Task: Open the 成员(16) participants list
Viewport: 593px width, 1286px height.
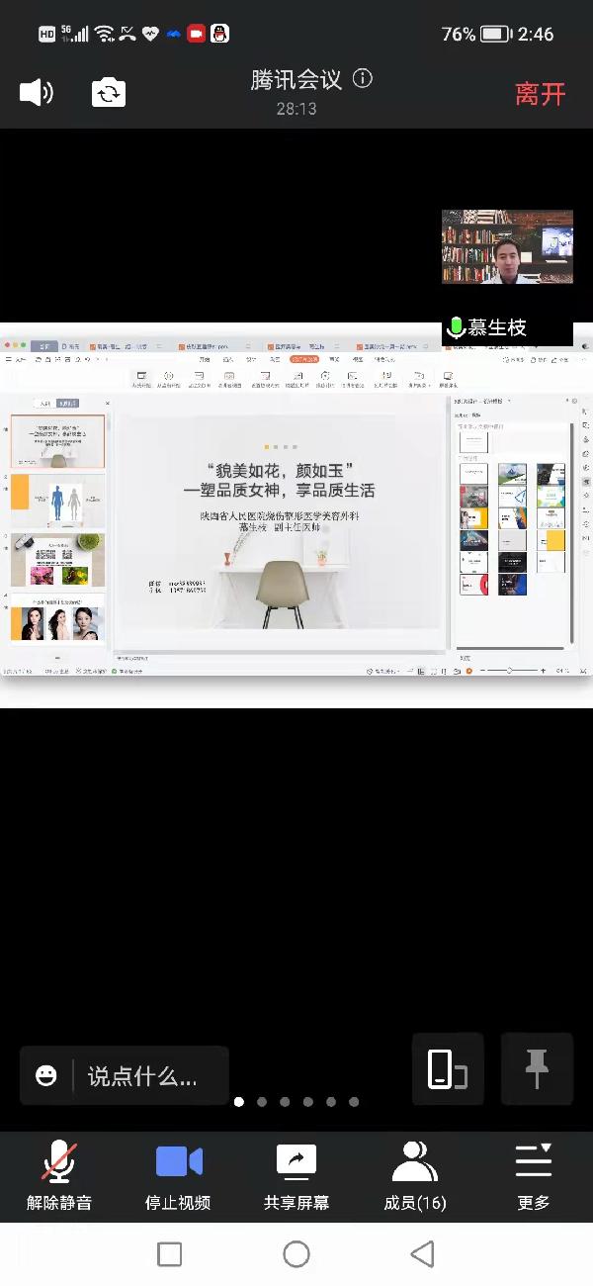Action: [x=415, y=1175]
